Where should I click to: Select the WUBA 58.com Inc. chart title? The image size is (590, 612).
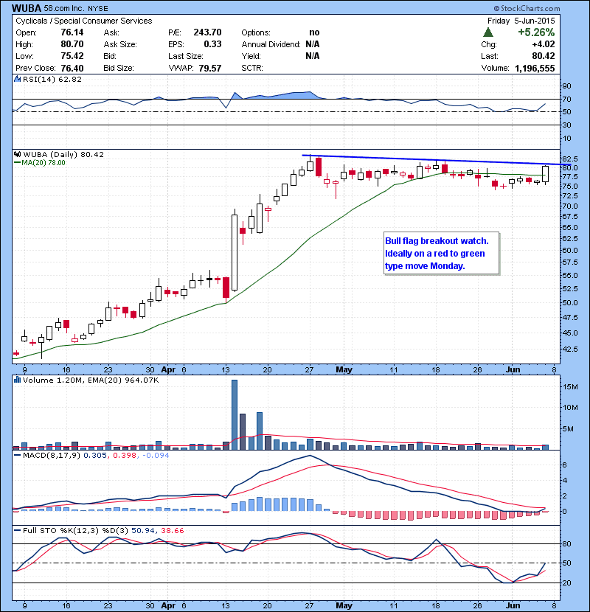point(49,8)
